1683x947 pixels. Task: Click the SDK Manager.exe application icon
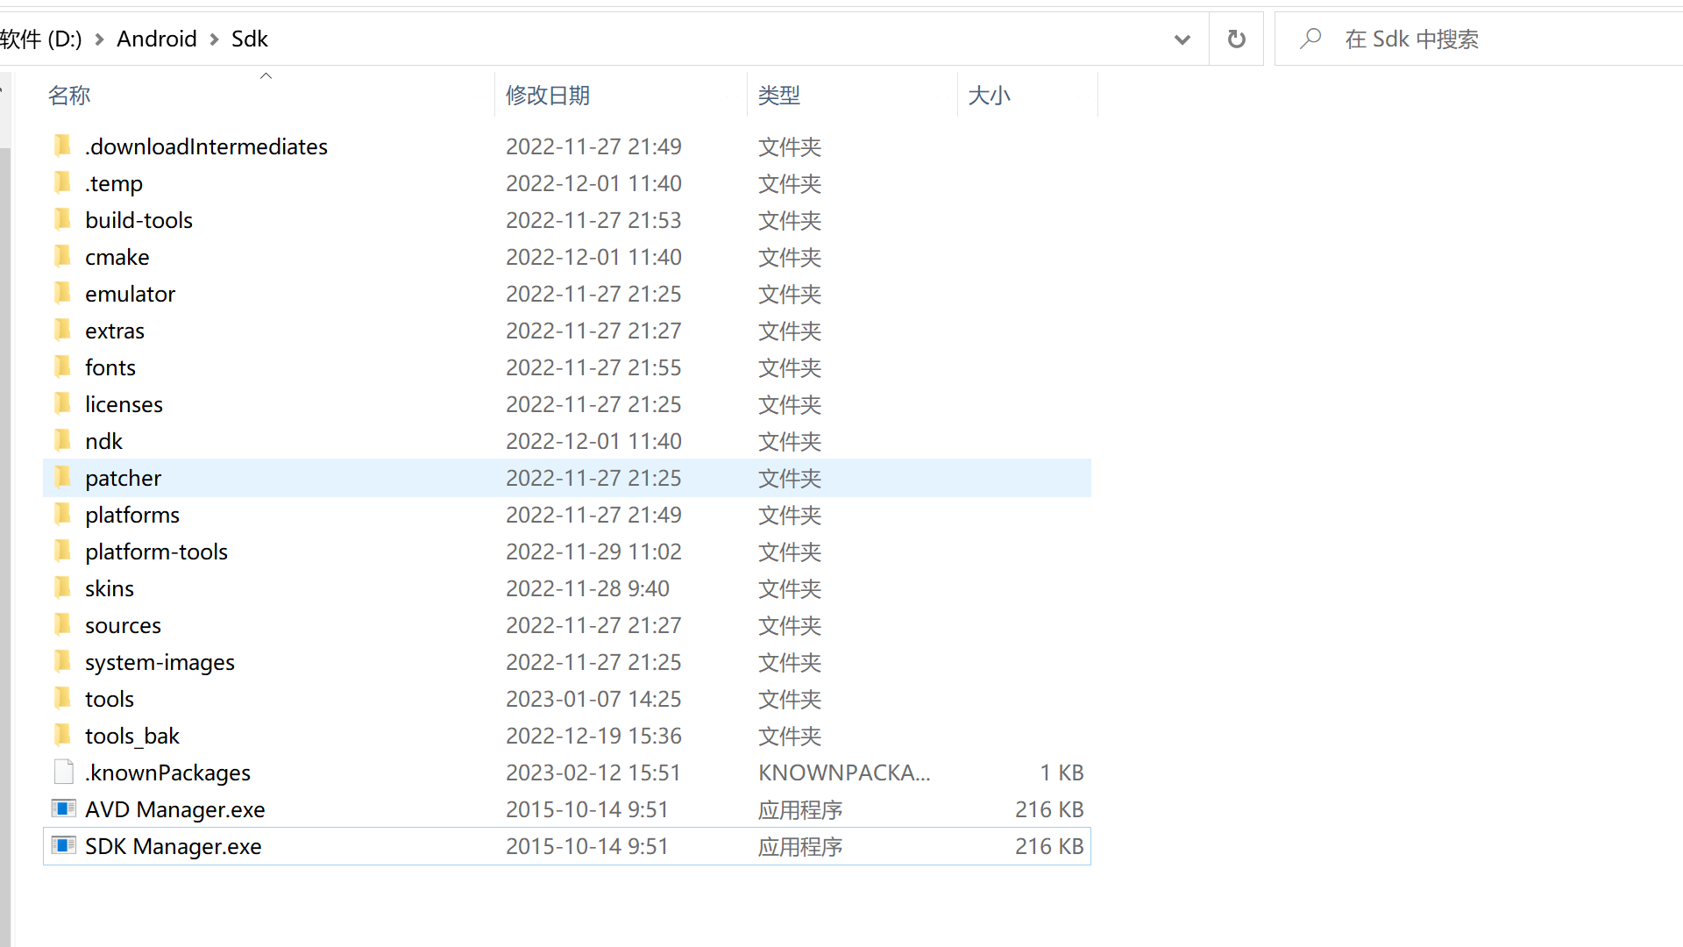[63, 845]
